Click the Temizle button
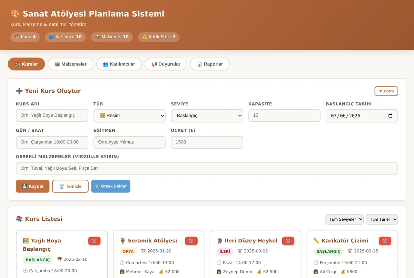 point(70,186)
